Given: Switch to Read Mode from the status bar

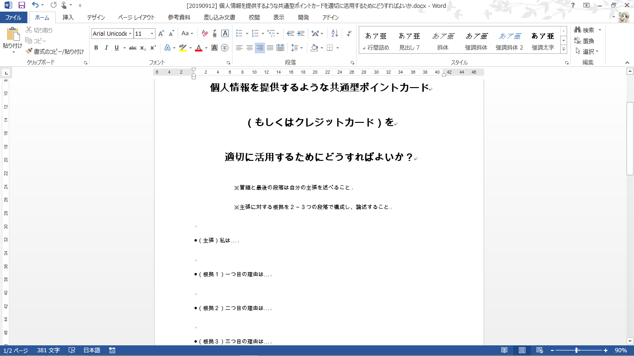Looking at the screenshot, I should (x=505, y=350).
